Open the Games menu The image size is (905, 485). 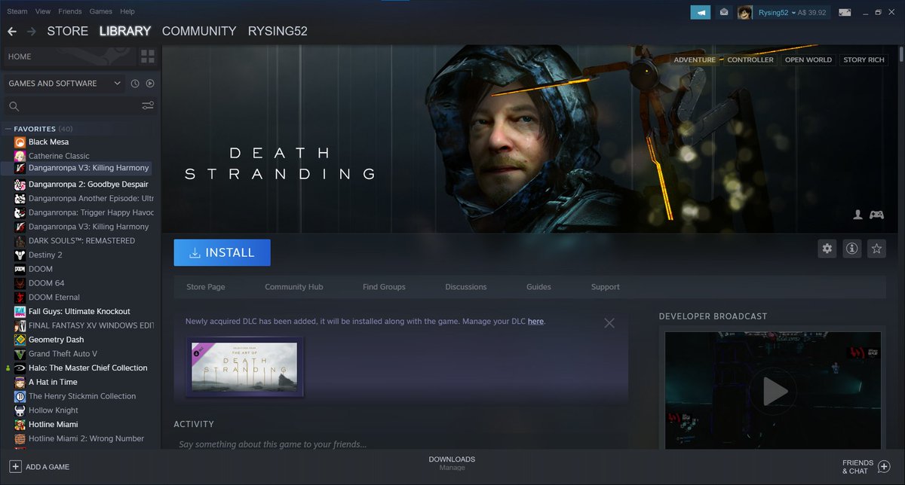[101, 11]
